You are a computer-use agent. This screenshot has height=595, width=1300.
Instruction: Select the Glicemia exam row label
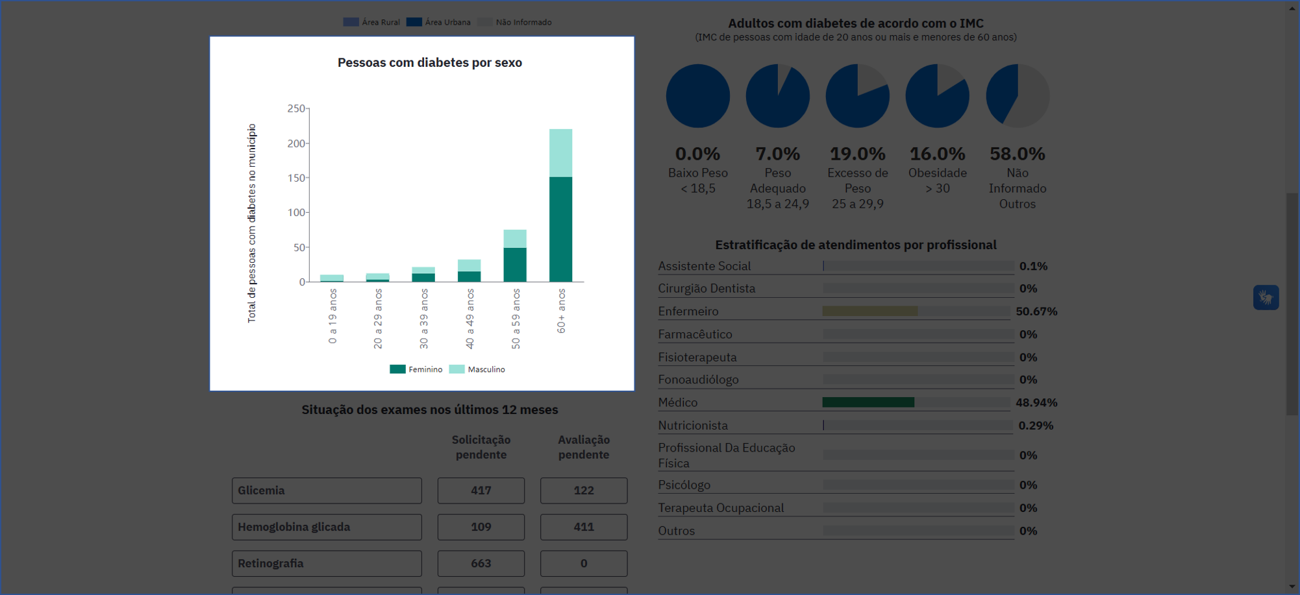tap(327, 491)
